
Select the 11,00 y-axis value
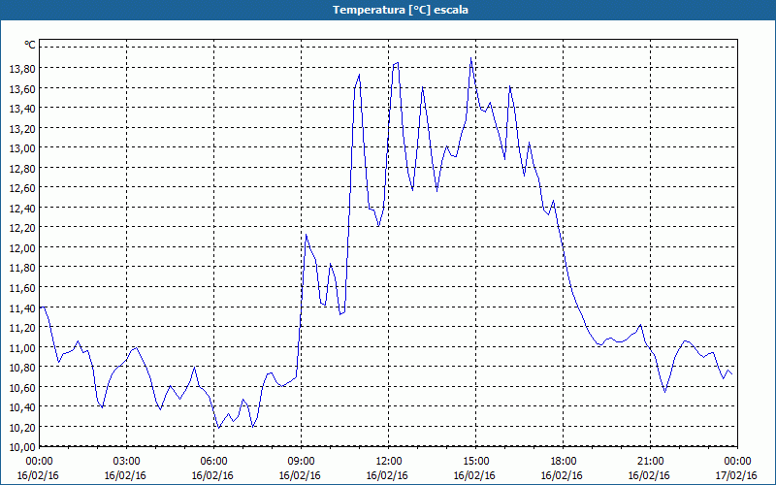pos(21,347)
